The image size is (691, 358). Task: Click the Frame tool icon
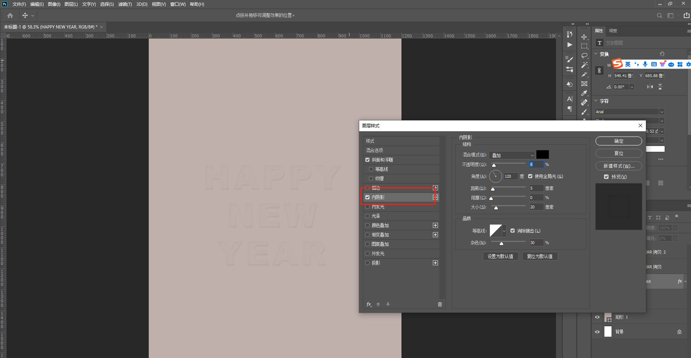tap(584, 84)
